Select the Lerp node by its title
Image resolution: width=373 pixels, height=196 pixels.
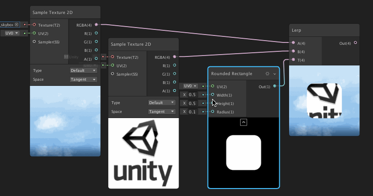(297, 30)
